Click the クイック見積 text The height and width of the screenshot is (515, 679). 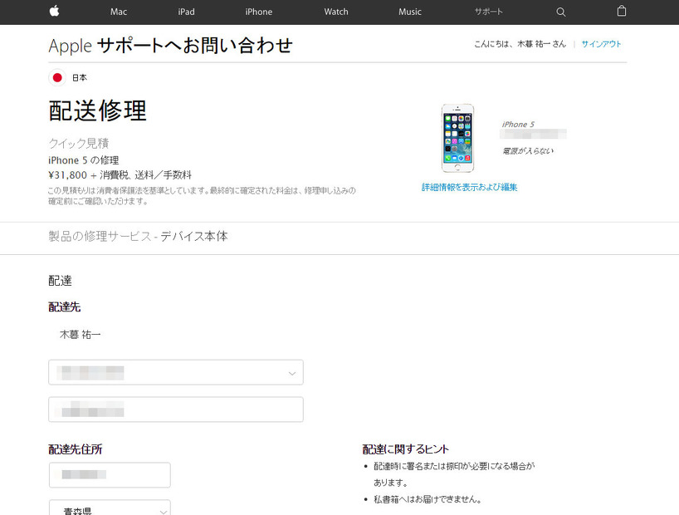click(x=78, y=143)
